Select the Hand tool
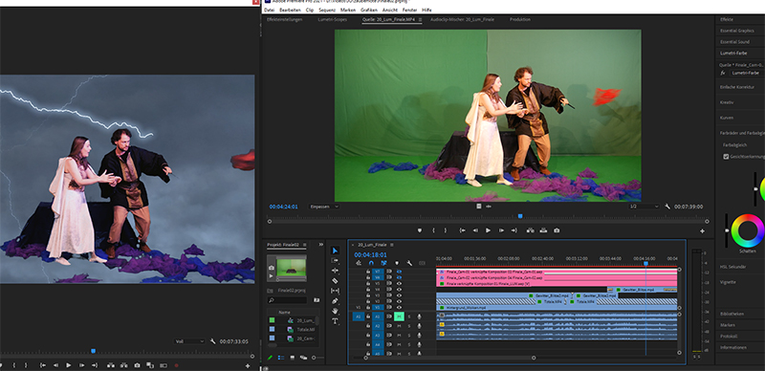Screen dimensions: 765x371 pos(336,311)
